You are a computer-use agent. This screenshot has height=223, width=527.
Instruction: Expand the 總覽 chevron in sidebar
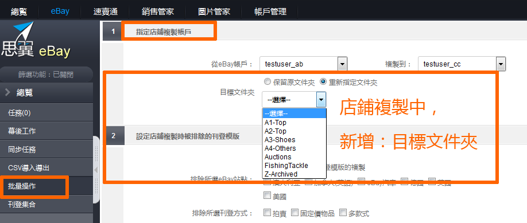point(8,93)
